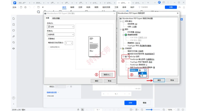Open the 保护 ribbon tab
Image resolution: width=197 pixels, height=111 pixels.
click(132, 7)
